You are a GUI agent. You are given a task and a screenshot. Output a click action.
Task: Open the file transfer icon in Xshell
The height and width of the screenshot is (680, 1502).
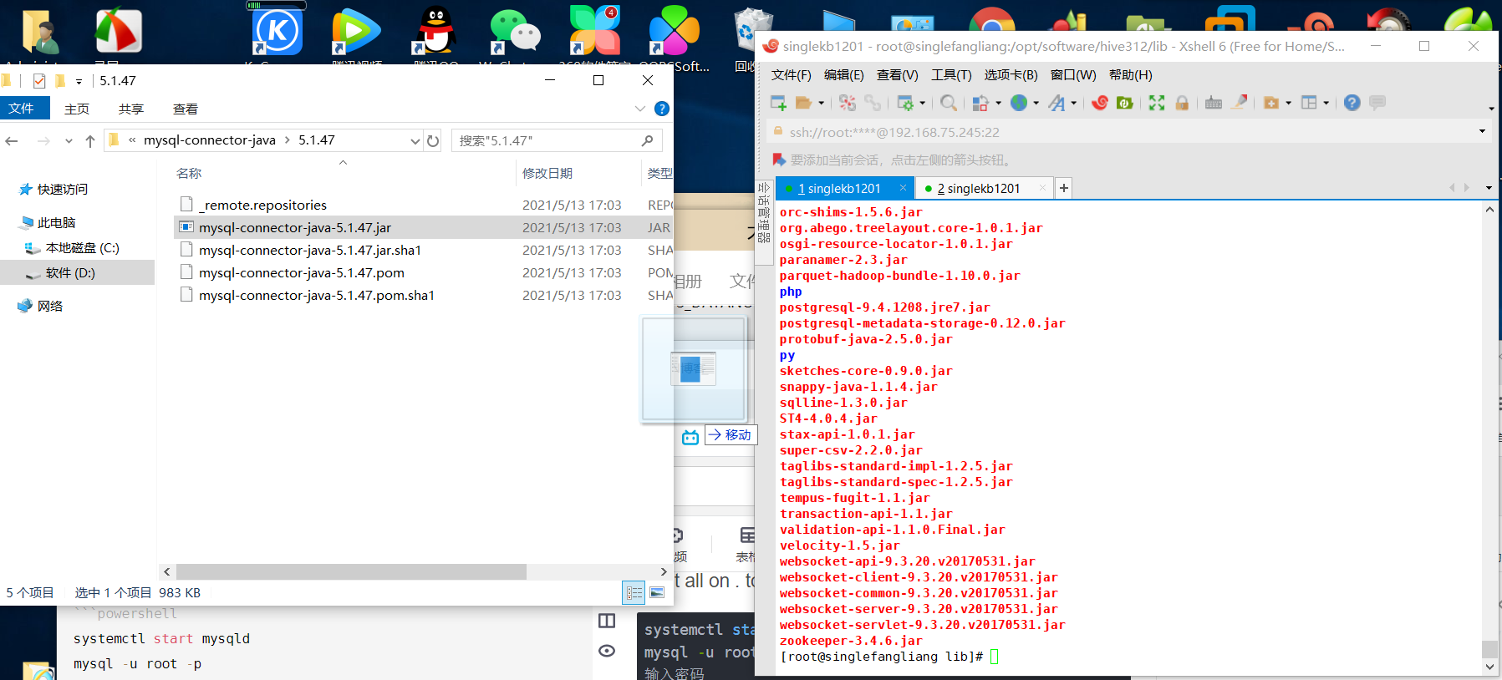click(980, 103)
